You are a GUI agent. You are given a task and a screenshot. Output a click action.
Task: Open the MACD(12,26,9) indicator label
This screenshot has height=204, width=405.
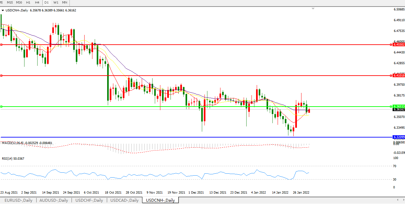[27, 143]
